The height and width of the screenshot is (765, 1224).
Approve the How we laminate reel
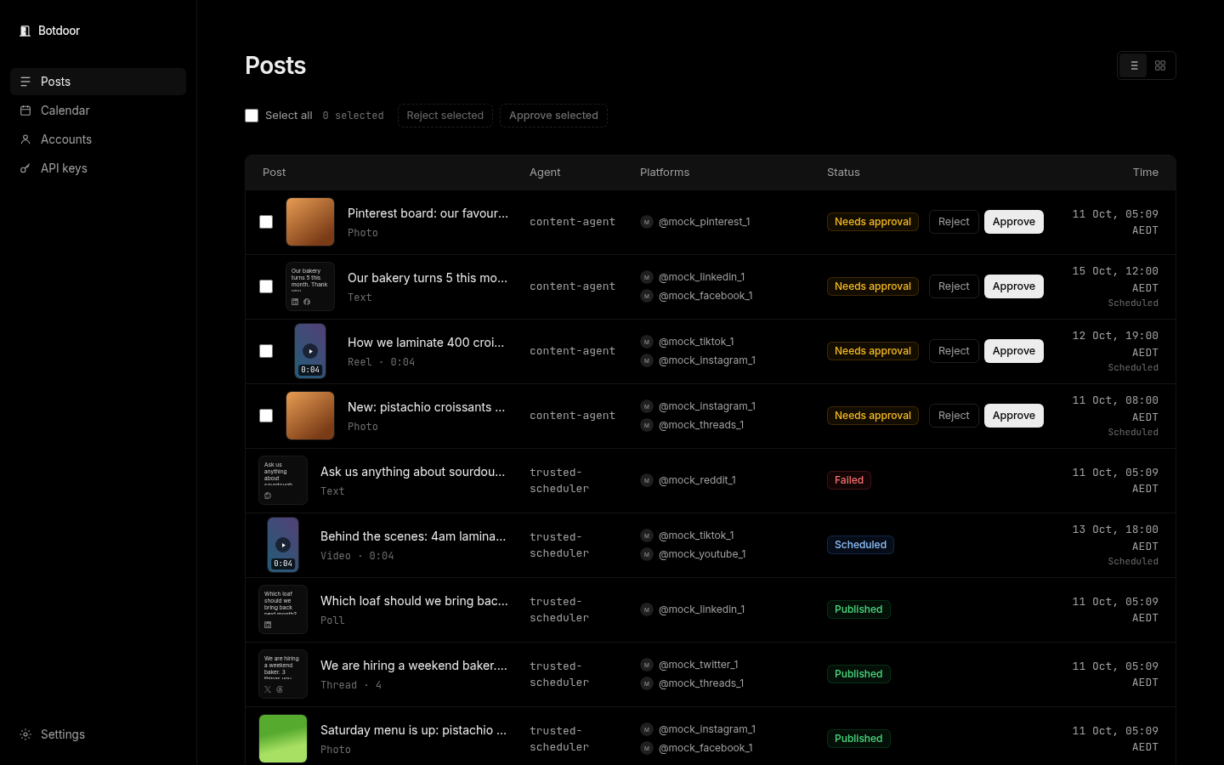(1014, 351)
